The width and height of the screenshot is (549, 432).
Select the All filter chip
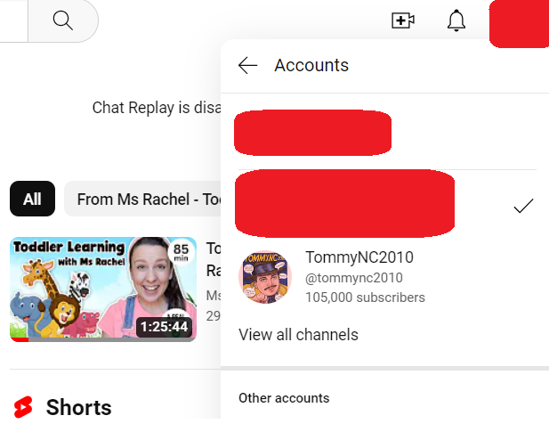32,199
